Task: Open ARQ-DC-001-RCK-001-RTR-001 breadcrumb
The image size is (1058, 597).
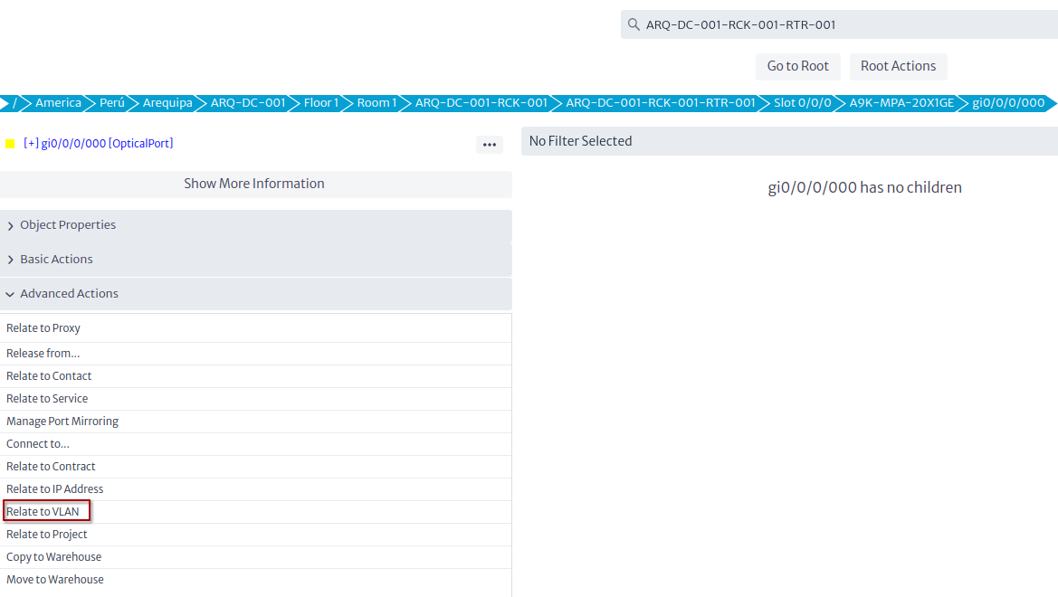Action: (661, 103)
